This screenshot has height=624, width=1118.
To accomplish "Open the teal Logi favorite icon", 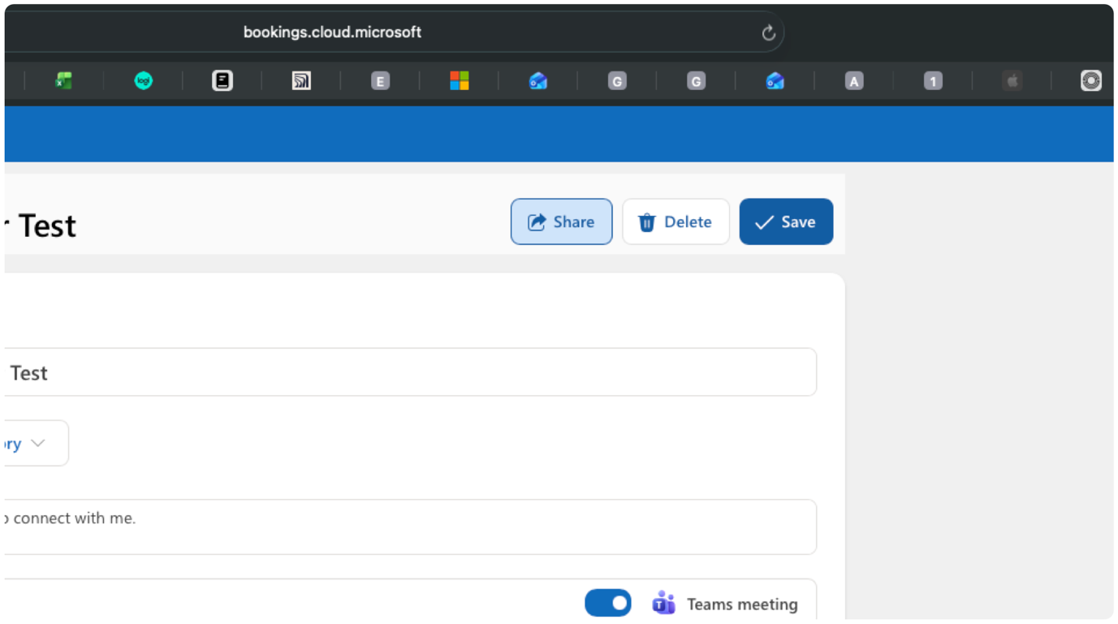I will pyautogui.click(x=143, y=80).
